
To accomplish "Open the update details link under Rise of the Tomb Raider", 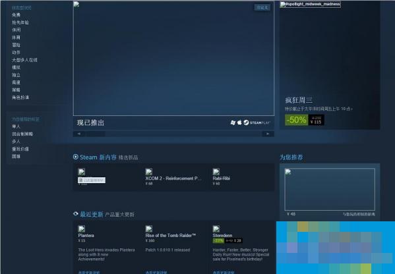I will [156, 272].
